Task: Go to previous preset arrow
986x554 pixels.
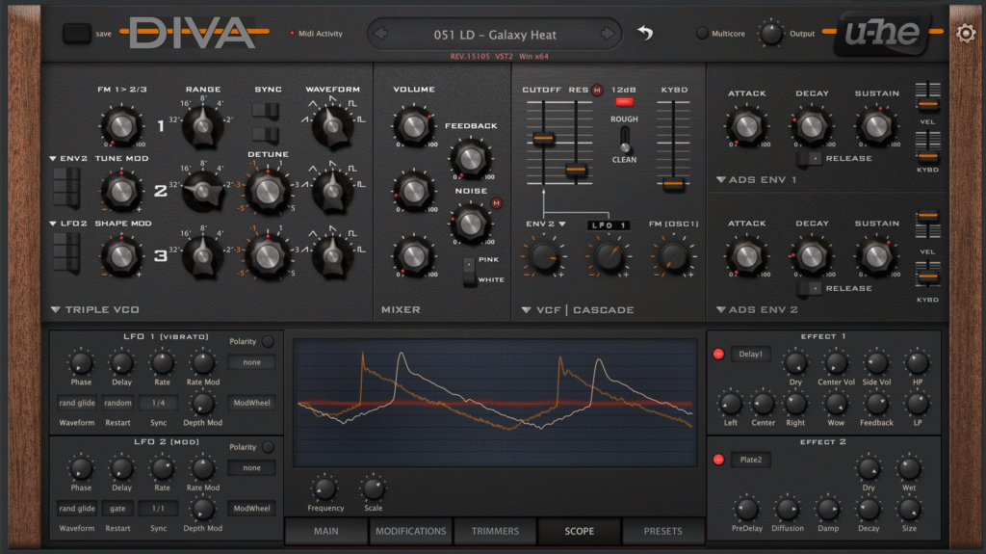Action: tap(381, 34)
